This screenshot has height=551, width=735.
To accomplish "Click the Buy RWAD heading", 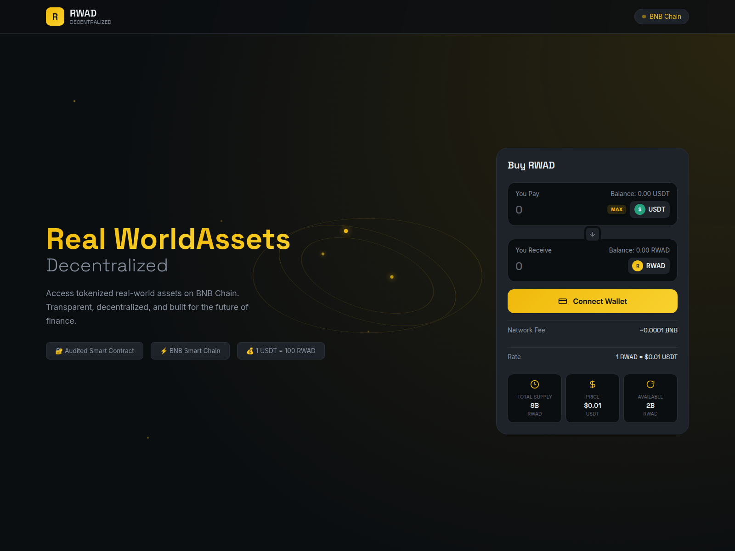I will coord(531,165).
